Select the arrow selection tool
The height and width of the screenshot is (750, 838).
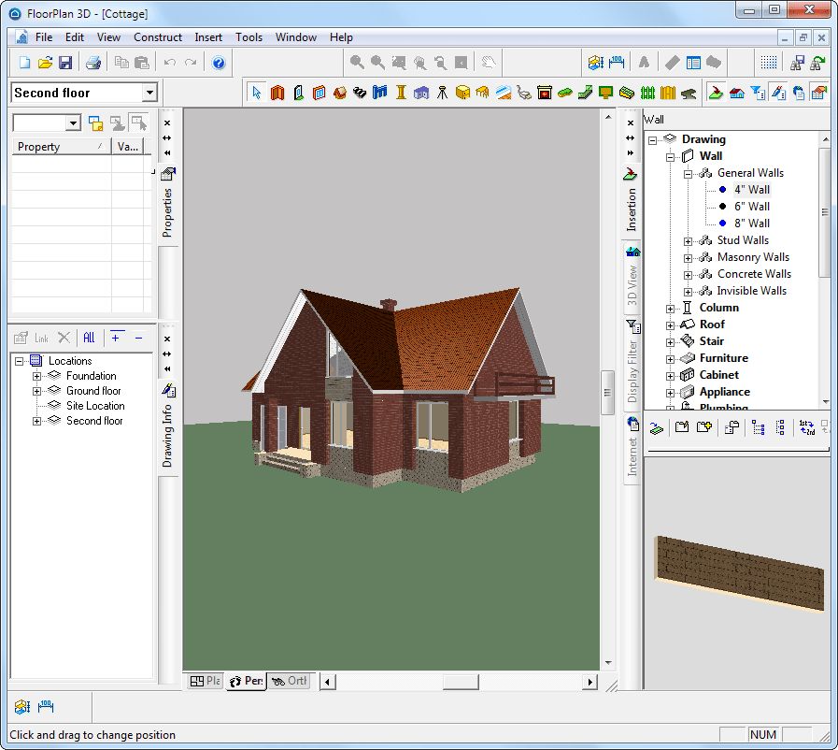pyautogui.click(x=257, y=93)
